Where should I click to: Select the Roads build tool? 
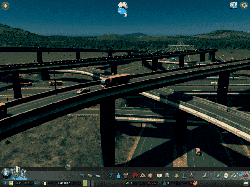pos(82,175)
